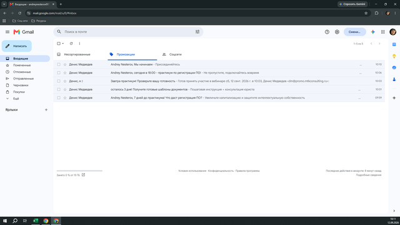Open Google Calendar side panel icon

click(x=394, y=44)
